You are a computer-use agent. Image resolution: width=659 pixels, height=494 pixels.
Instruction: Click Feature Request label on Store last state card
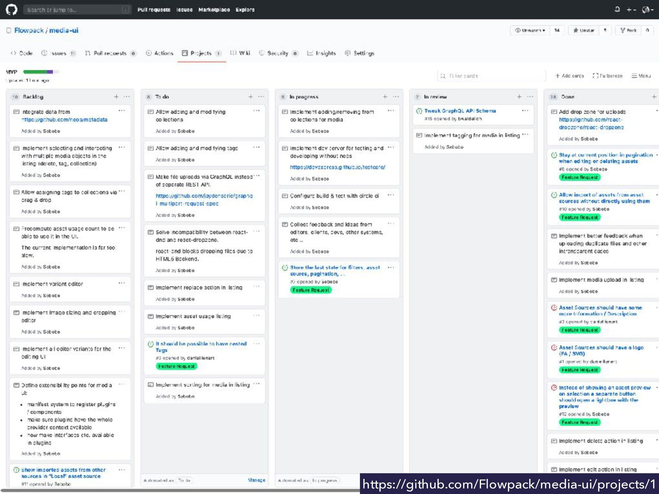point(311,290)
